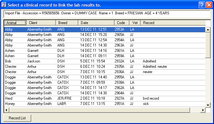Sort by the Animal column header

(15, 23)
